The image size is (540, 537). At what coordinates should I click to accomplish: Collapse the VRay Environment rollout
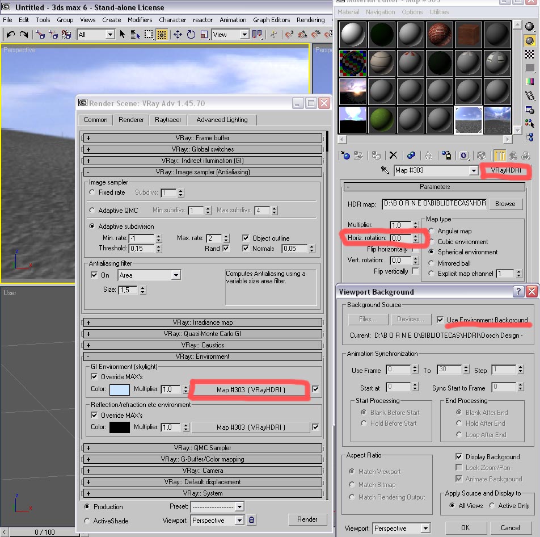pos(202,356)
